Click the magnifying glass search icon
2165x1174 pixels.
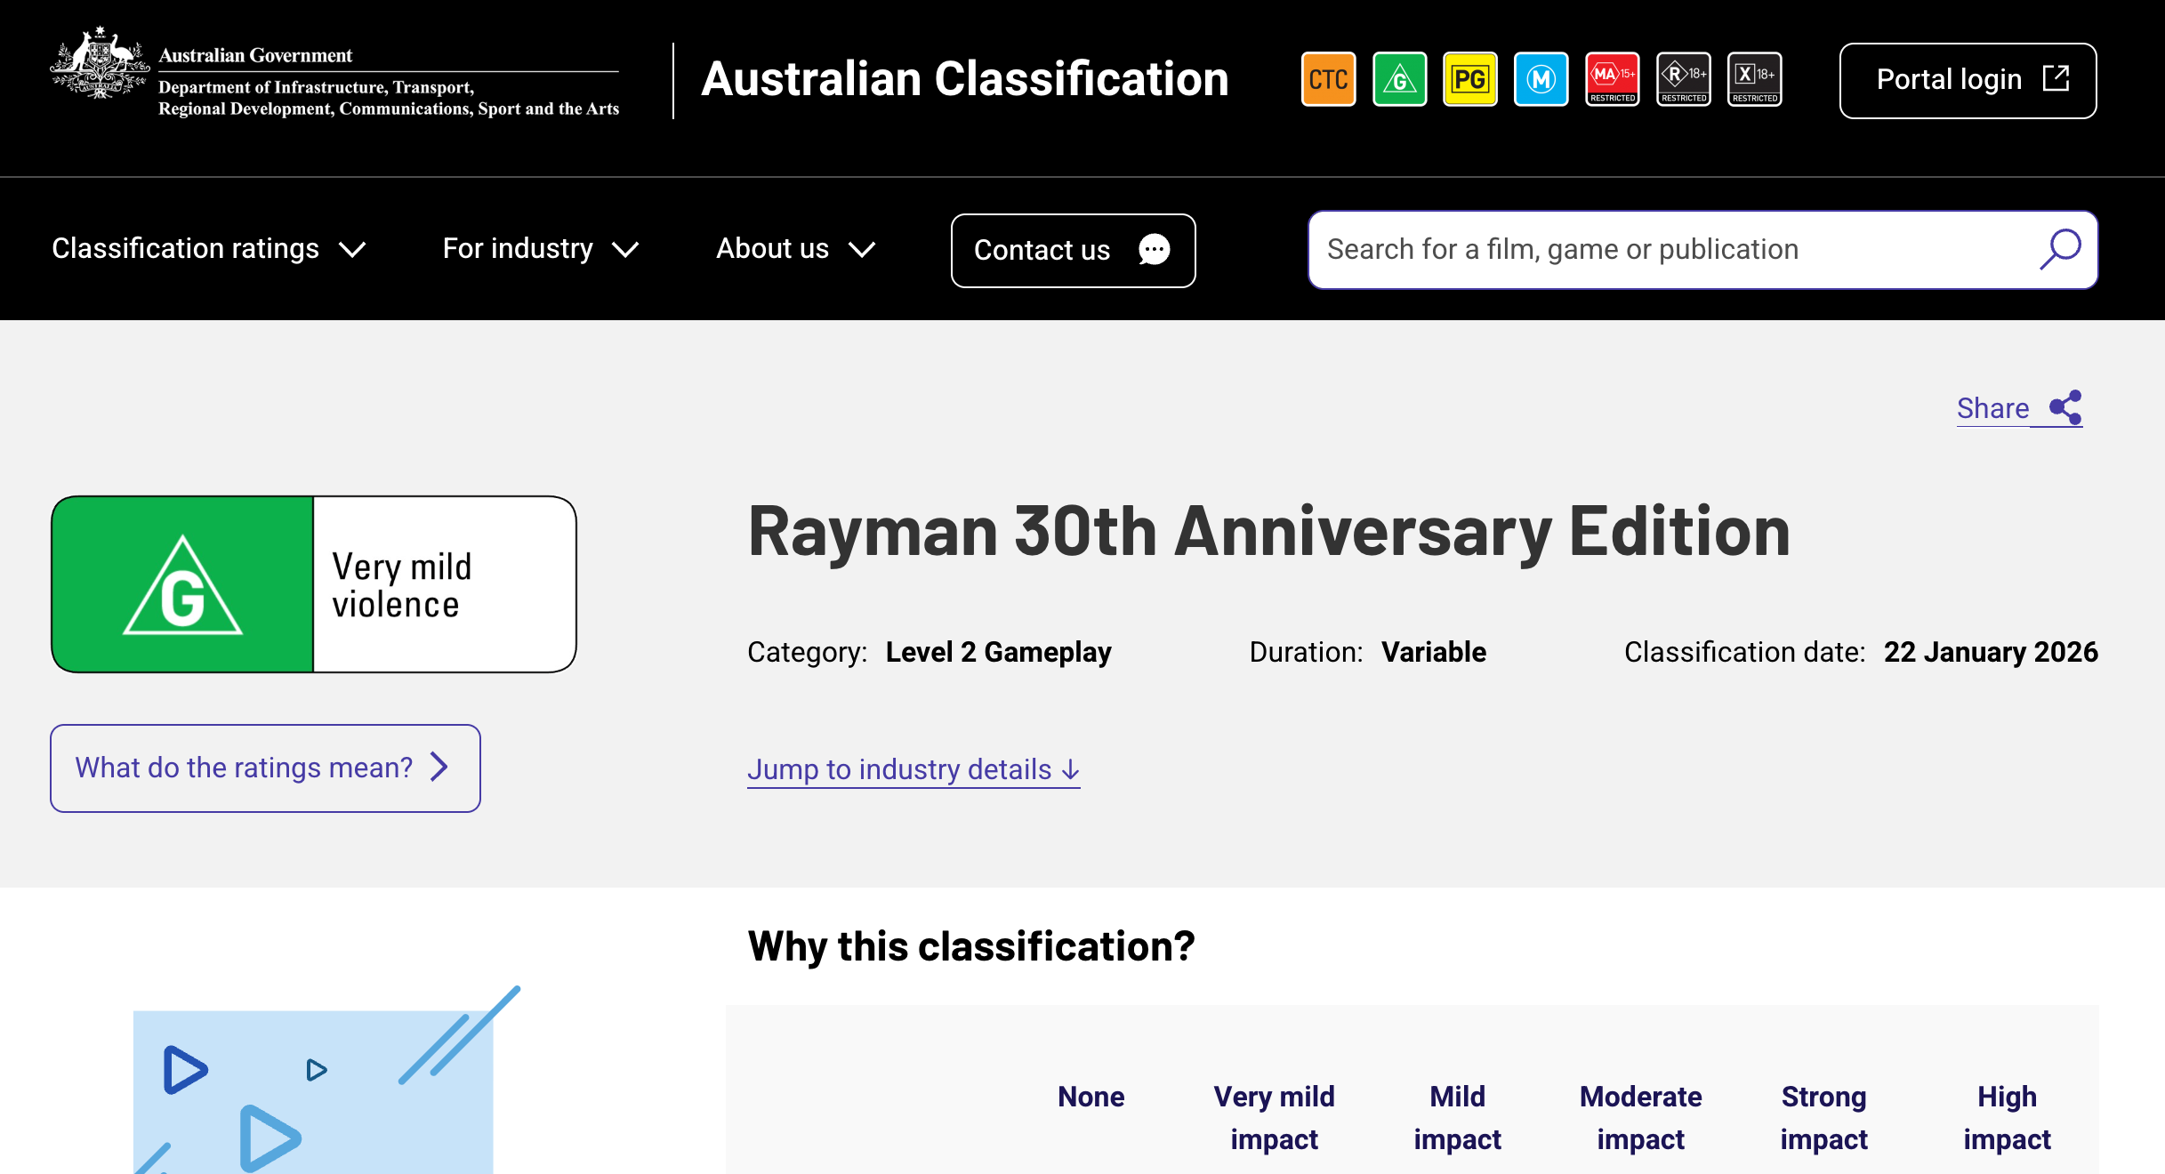[2060, 250]
